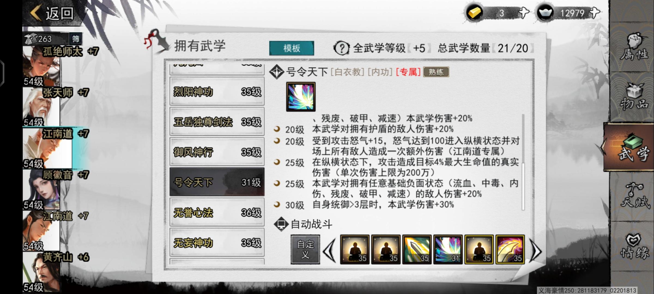The width and height of the screenshot is (654, 294).
Task: Open the 模板 template button
Action: pyautogui.click(x=292, y=48)
